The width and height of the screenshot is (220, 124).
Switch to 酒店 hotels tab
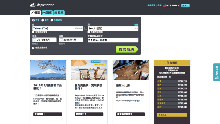click(47, 13)
